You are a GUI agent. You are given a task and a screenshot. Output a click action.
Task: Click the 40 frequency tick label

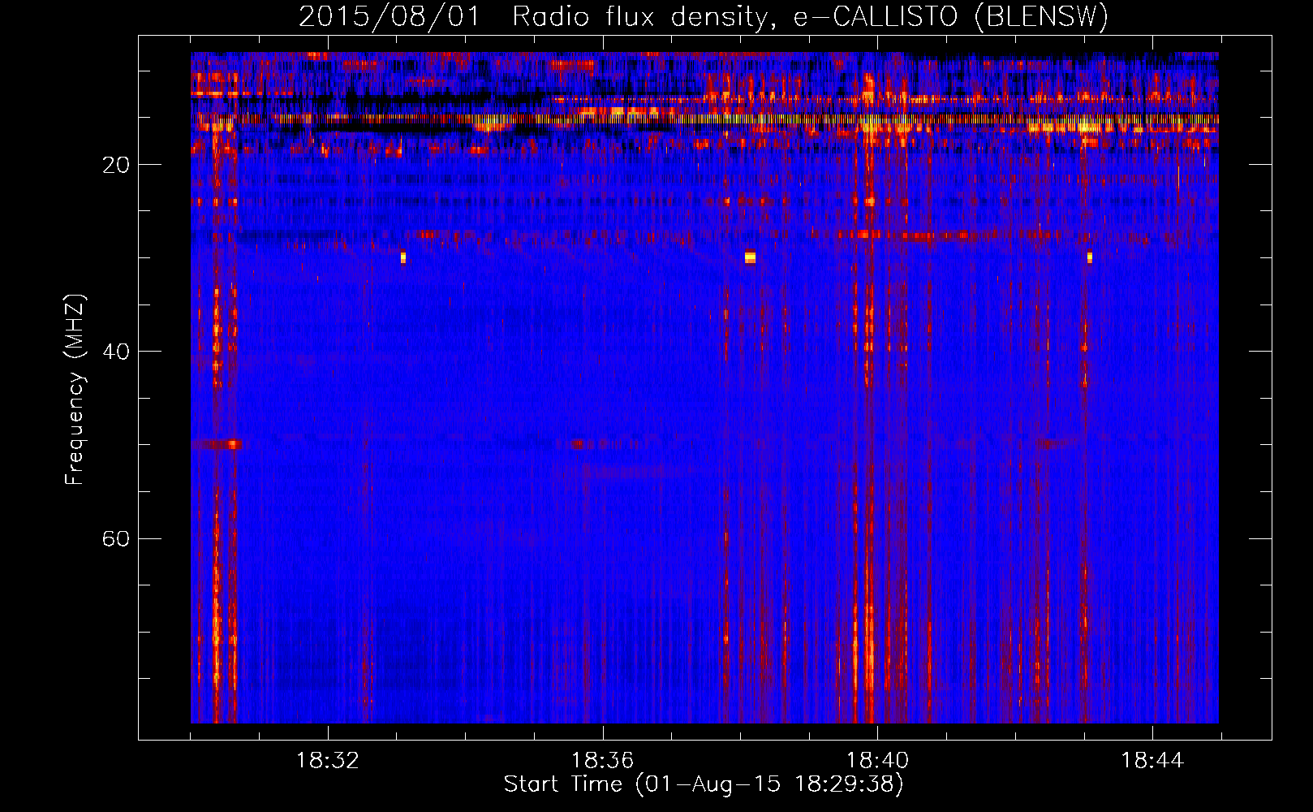pyautogui.click(x=116, y=352)
